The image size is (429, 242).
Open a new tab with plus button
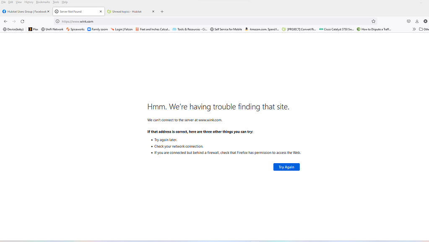pyautogui.click(x=162, y=11)
